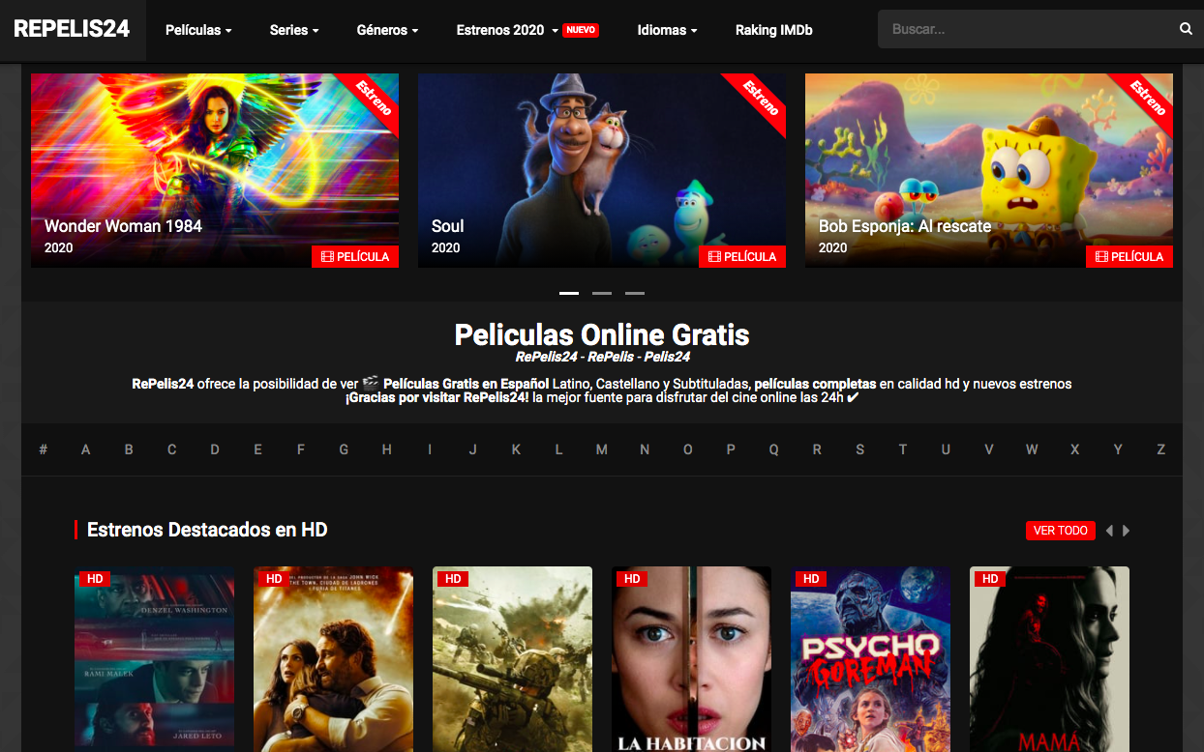Switch to the third carousel slide indicator
The image size is (1204, 752).
coord(635,293)
